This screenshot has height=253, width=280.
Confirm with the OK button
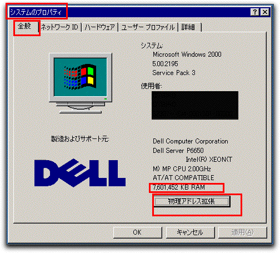coord(137,232)
